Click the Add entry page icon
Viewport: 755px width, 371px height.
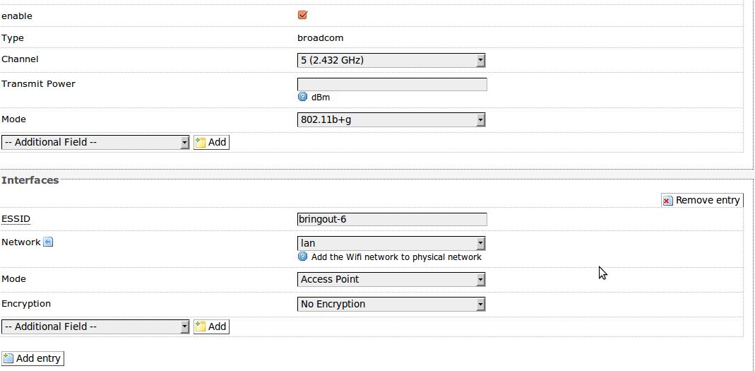click(x=8, y=358)
